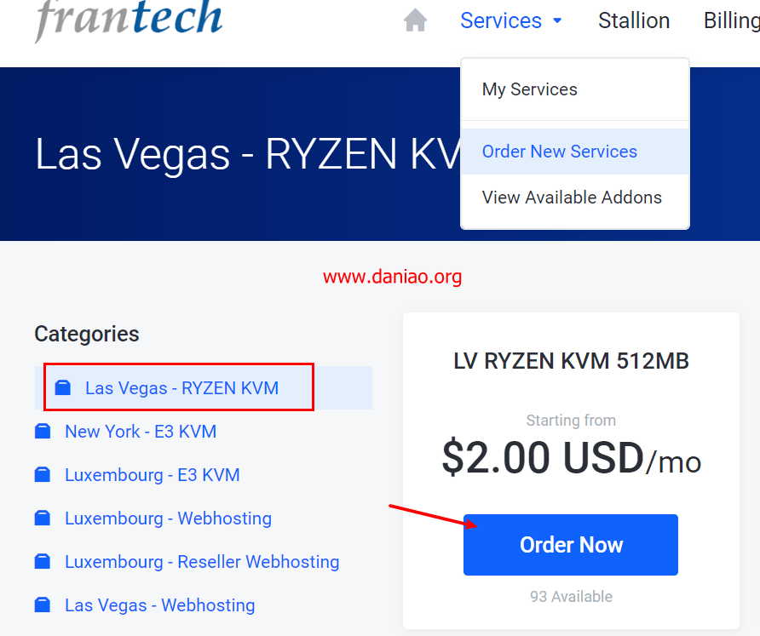Open Luxembourg - Reseller Webhosting category

[x=202, y=562]
